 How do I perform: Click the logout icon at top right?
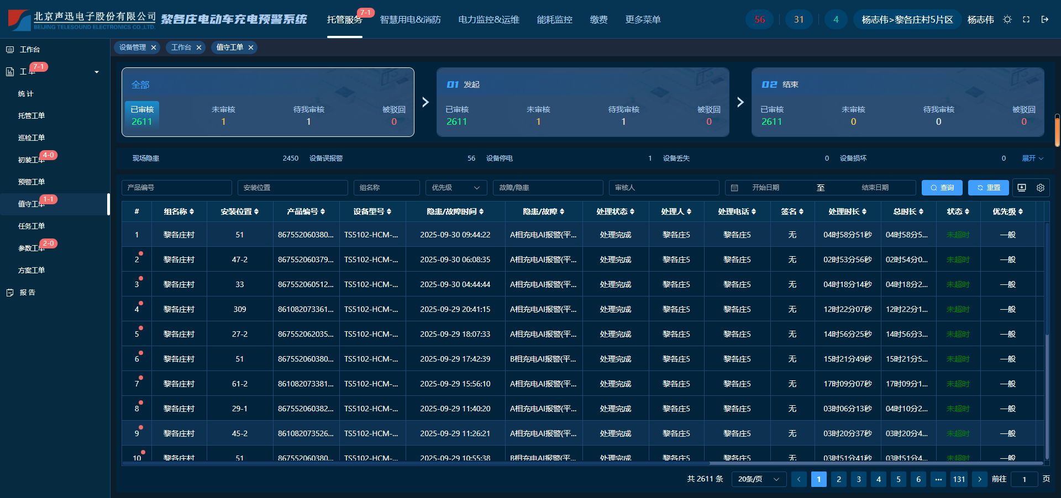(1045, 19)
